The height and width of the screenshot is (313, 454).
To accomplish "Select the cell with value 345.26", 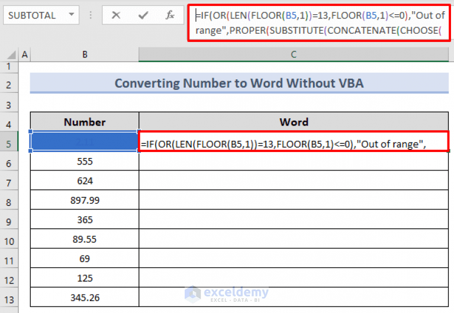I will point(85,298).
